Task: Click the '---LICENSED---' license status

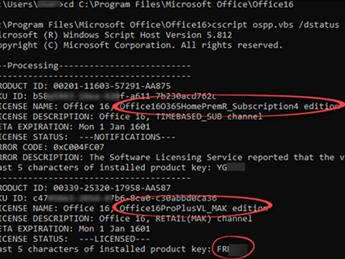Action: (115, 239)
